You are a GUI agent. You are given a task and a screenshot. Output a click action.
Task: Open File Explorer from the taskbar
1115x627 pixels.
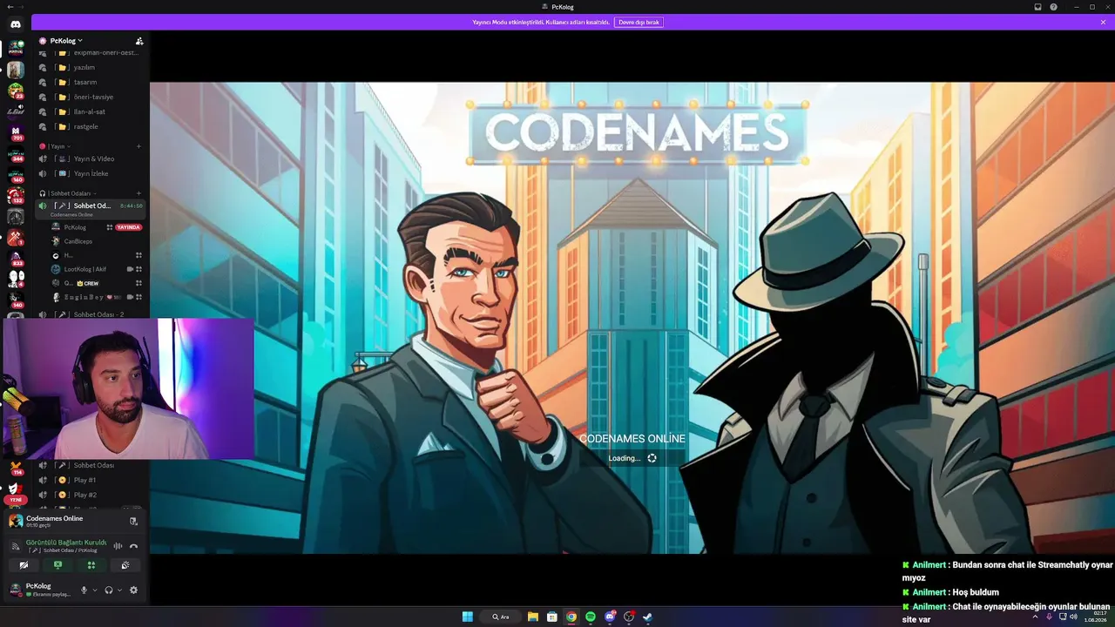pos(532,617)
